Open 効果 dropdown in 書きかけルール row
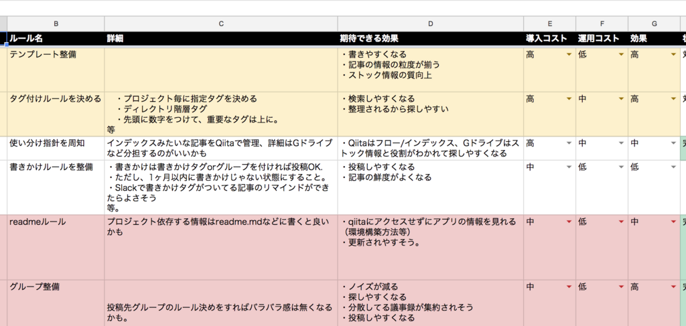The image size is (686, 326). [674, 167]
